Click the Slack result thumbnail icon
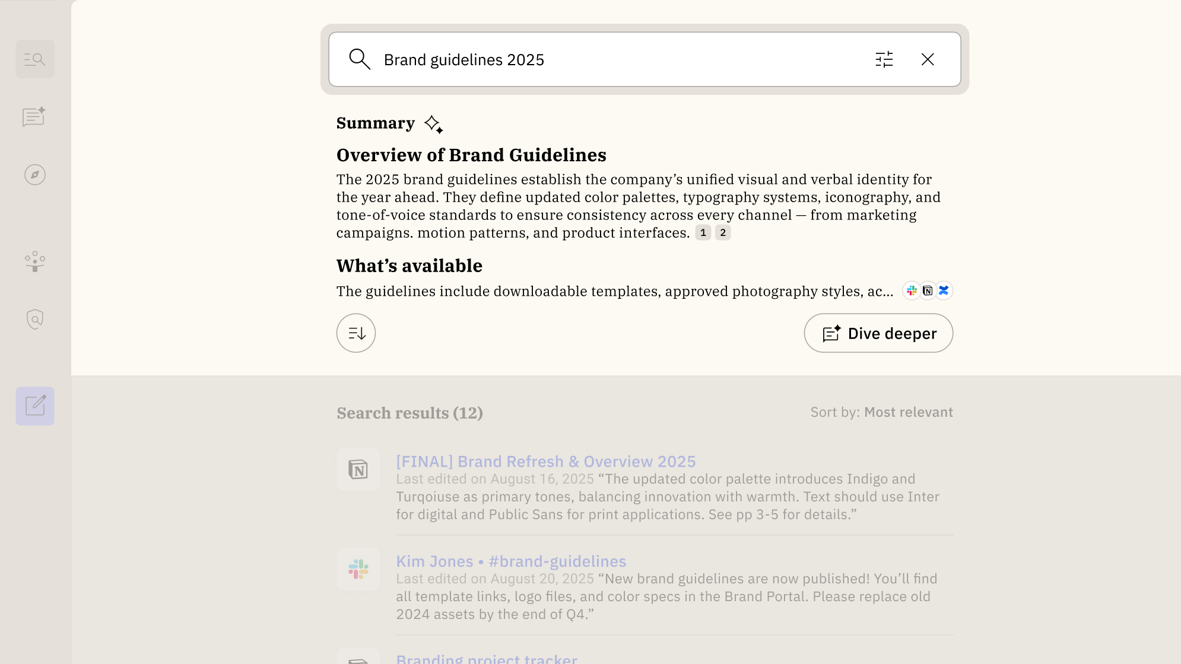 point(358,569)
